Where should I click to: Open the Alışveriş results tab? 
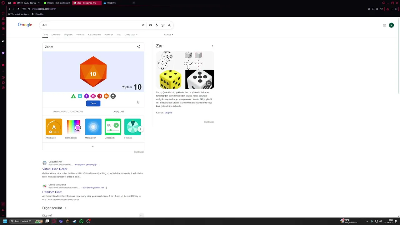(68, 34)
